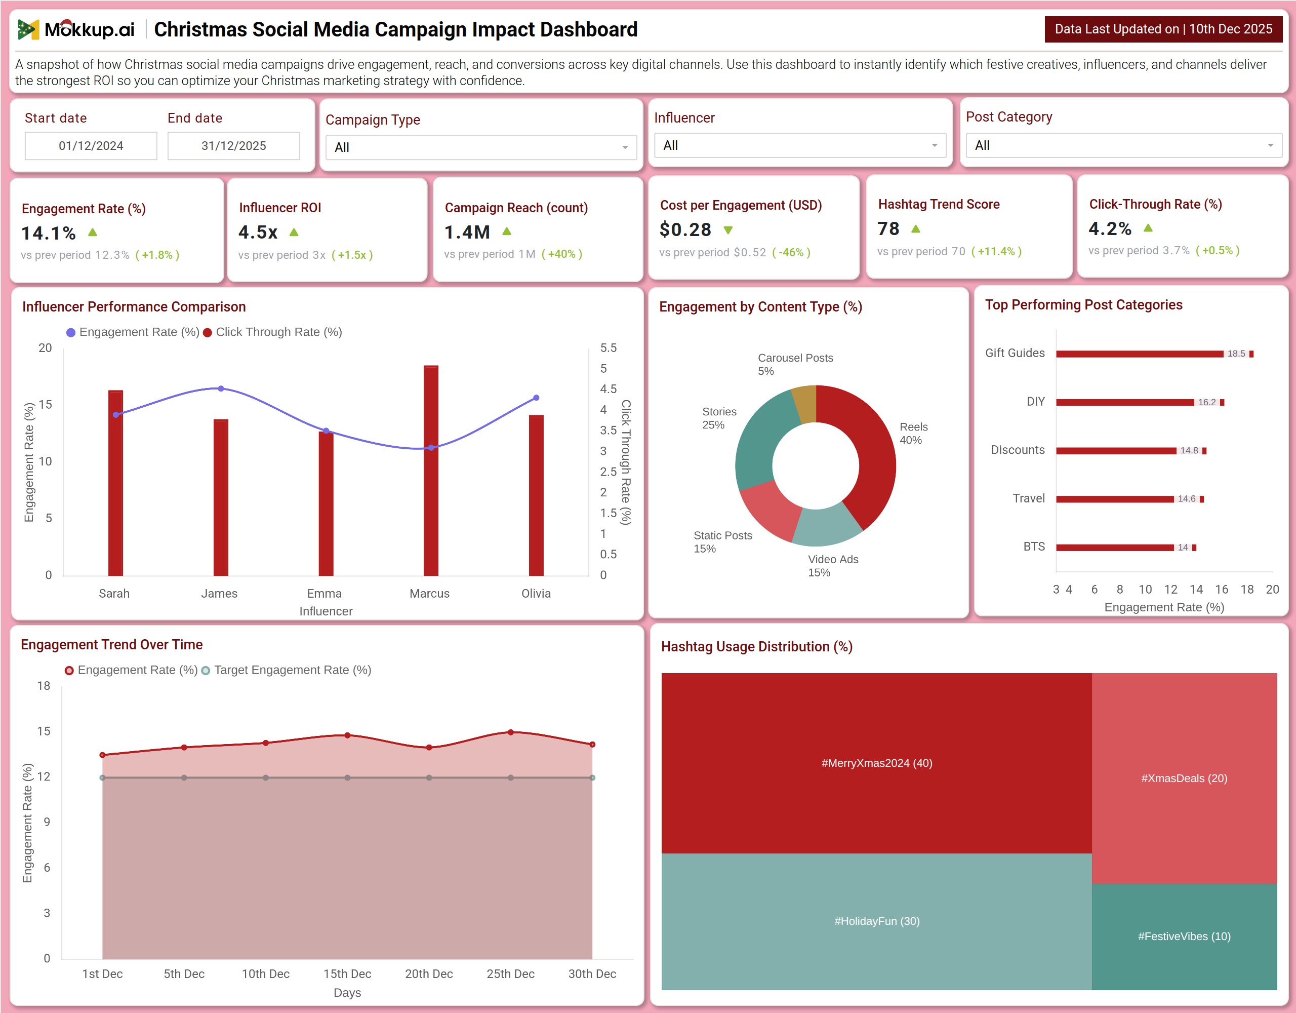
Task: Click the Campaign Reach green up-arrow indicator
Action: pos(507,231)
